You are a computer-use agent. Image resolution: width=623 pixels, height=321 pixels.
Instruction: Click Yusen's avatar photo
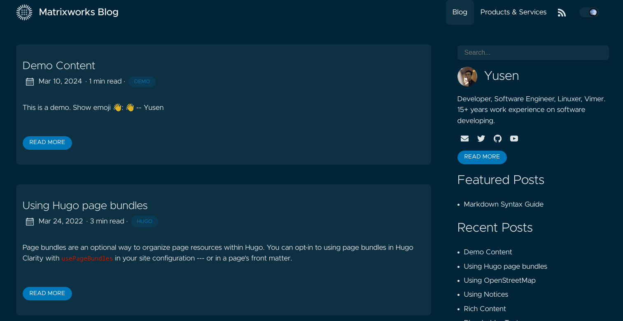[x=467, y=77]
